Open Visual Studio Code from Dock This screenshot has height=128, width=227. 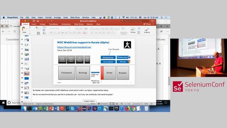[67, 108]
